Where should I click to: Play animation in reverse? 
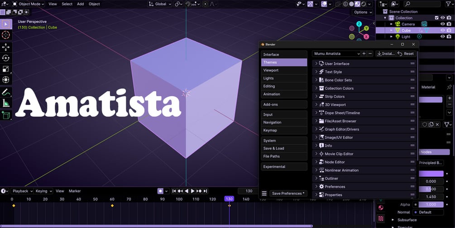[187, 191]
